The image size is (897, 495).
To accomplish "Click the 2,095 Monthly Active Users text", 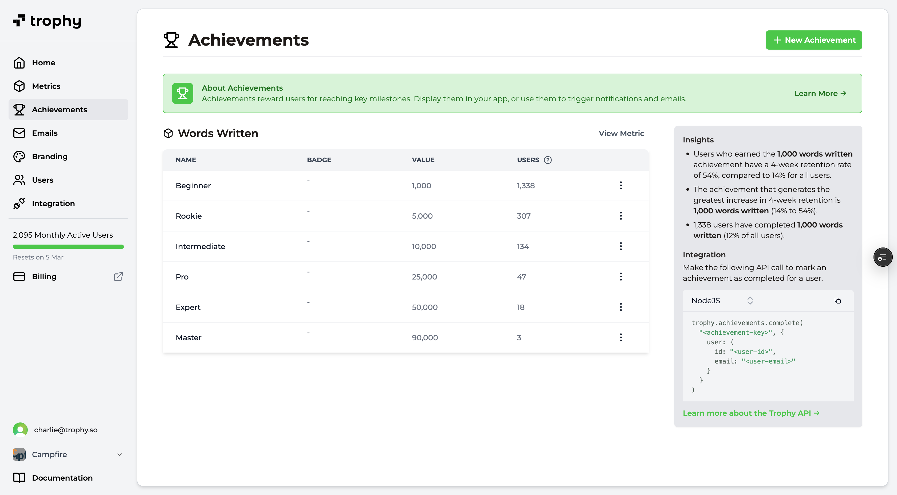I will [63, 235].
